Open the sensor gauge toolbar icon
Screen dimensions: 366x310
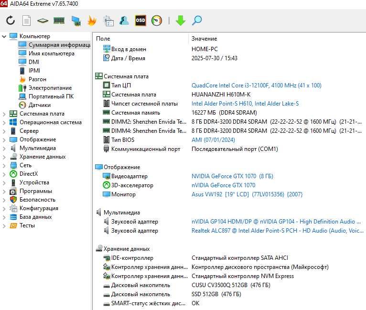157,21
